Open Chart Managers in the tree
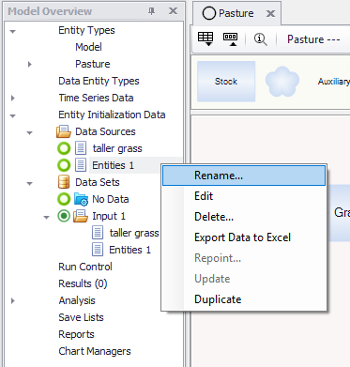Screen dimensions: 350x367 click(95, 351)
